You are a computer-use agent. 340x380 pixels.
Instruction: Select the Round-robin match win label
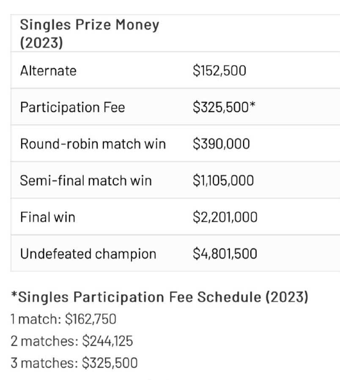click(x=93, y=144)
